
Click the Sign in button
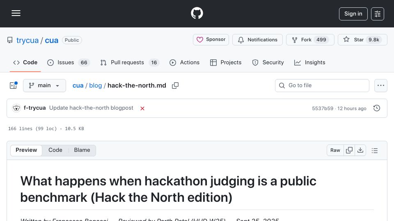353,14
